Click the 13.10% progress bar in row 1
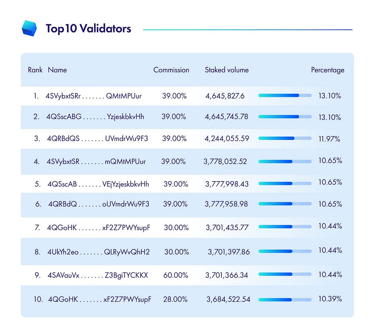 coord(285,95)
